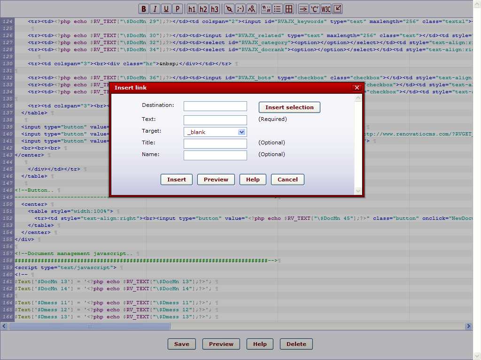Click "<center>" on line 150
The width and height of the screenshot is (481, 360).
click(x=34, y=204)
